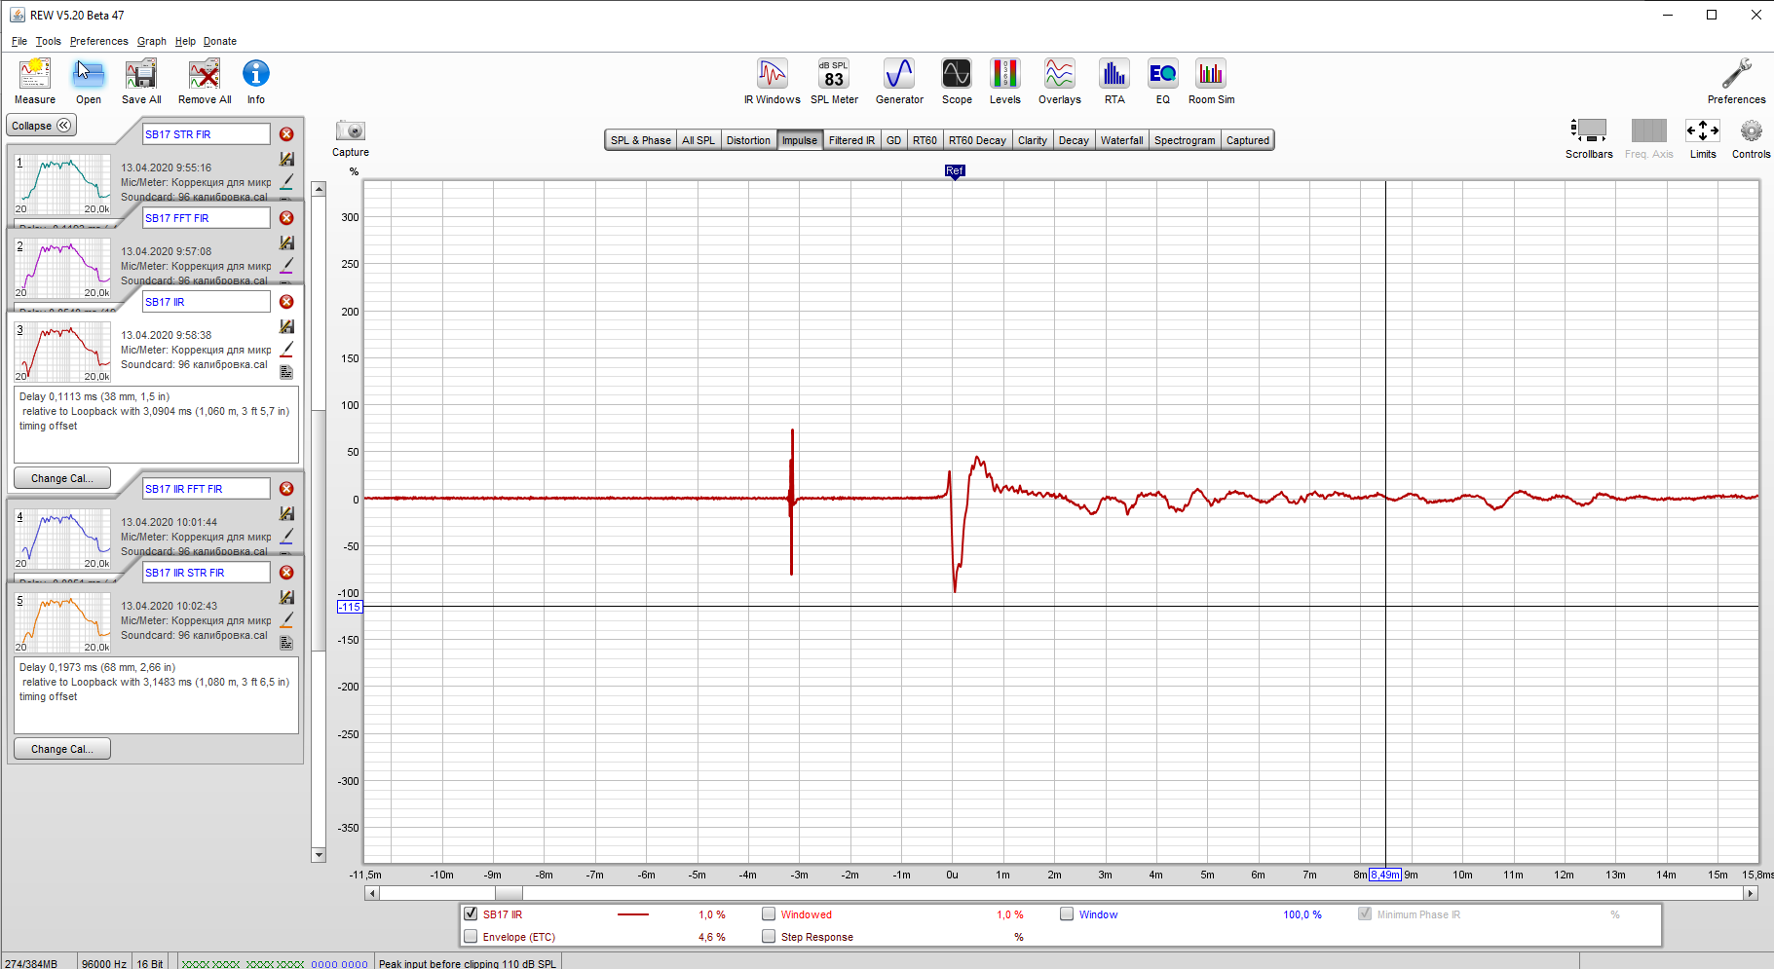Open a measurement file with Open icon

pyautogui.click(x=89, y=74)
